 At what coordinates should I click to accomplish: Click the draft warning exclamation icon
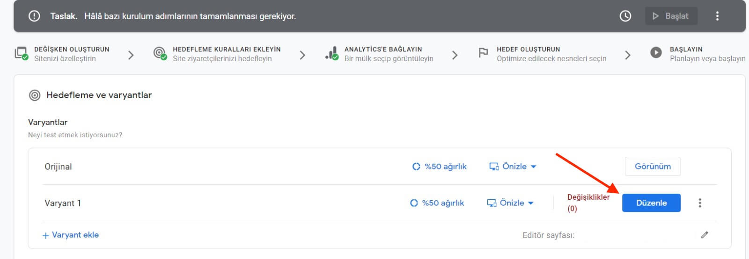34,16
